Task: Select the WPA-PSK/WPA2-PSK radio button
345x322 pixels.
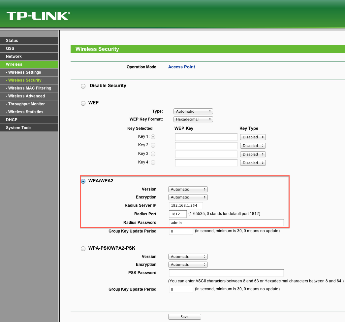Action: click(83, 249)
